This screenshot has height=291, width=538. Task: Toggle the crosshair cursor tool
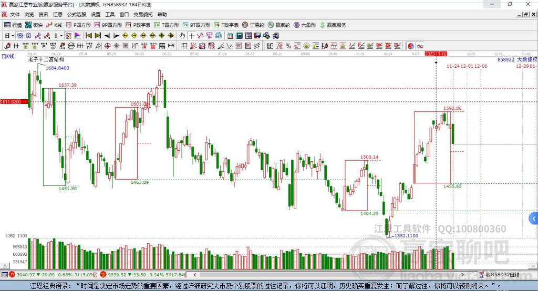pyautogui.click(x=191, y=36)
